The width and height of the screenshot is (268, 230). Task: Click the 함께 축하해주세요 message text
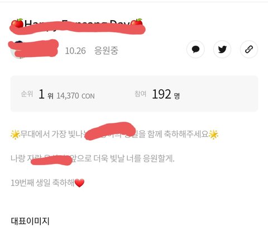pyautogui.click(x=178, y=134)
